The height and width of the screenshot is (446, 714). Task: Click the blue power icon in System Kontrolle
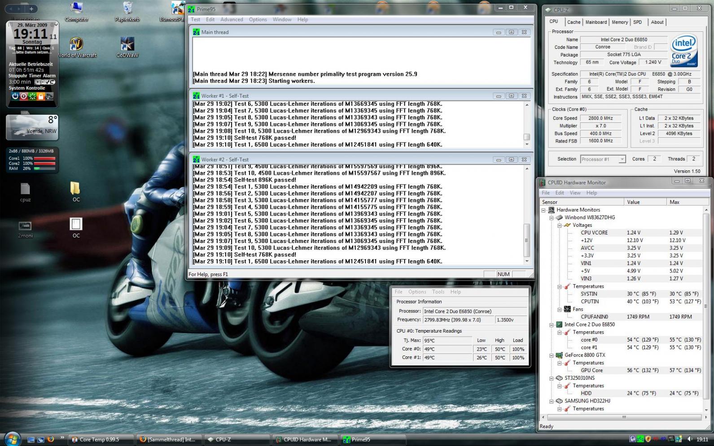click(15, 96)
